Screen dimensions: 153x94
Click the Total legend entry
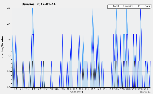click(114, 6)
